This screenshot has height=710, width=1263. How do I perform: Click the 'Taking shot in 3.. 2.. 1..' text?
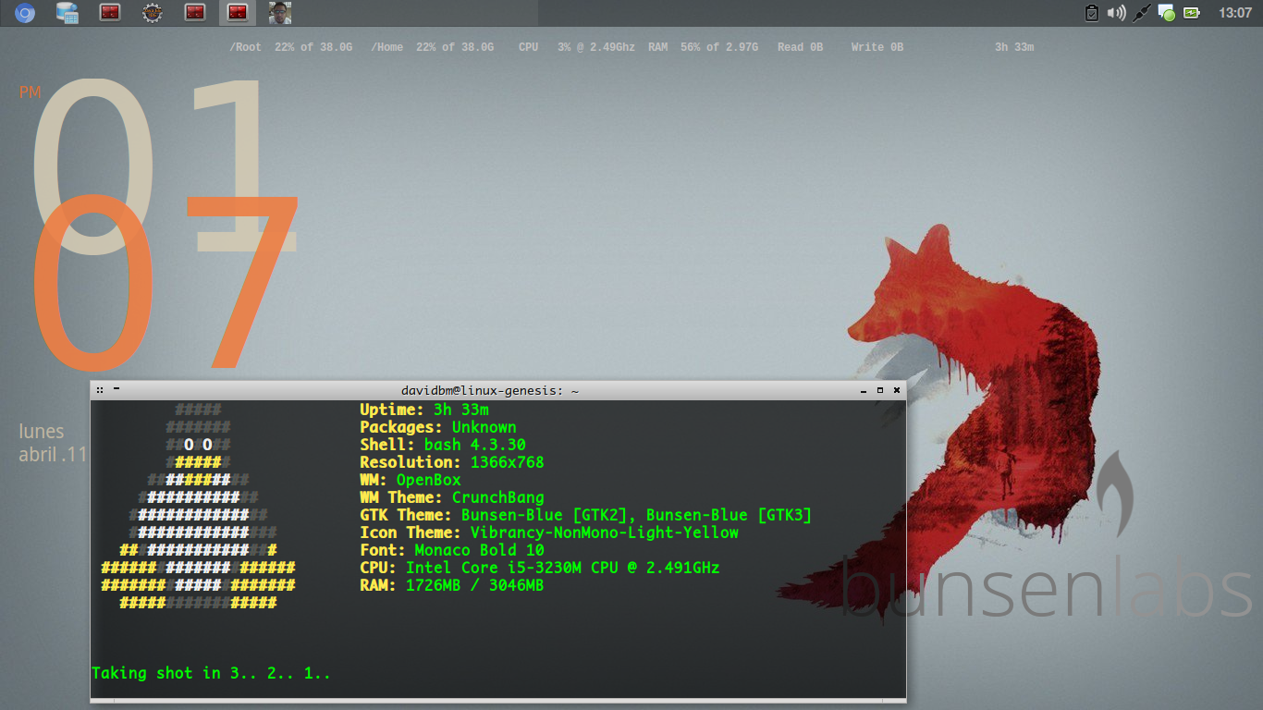[x=211, y=673]
